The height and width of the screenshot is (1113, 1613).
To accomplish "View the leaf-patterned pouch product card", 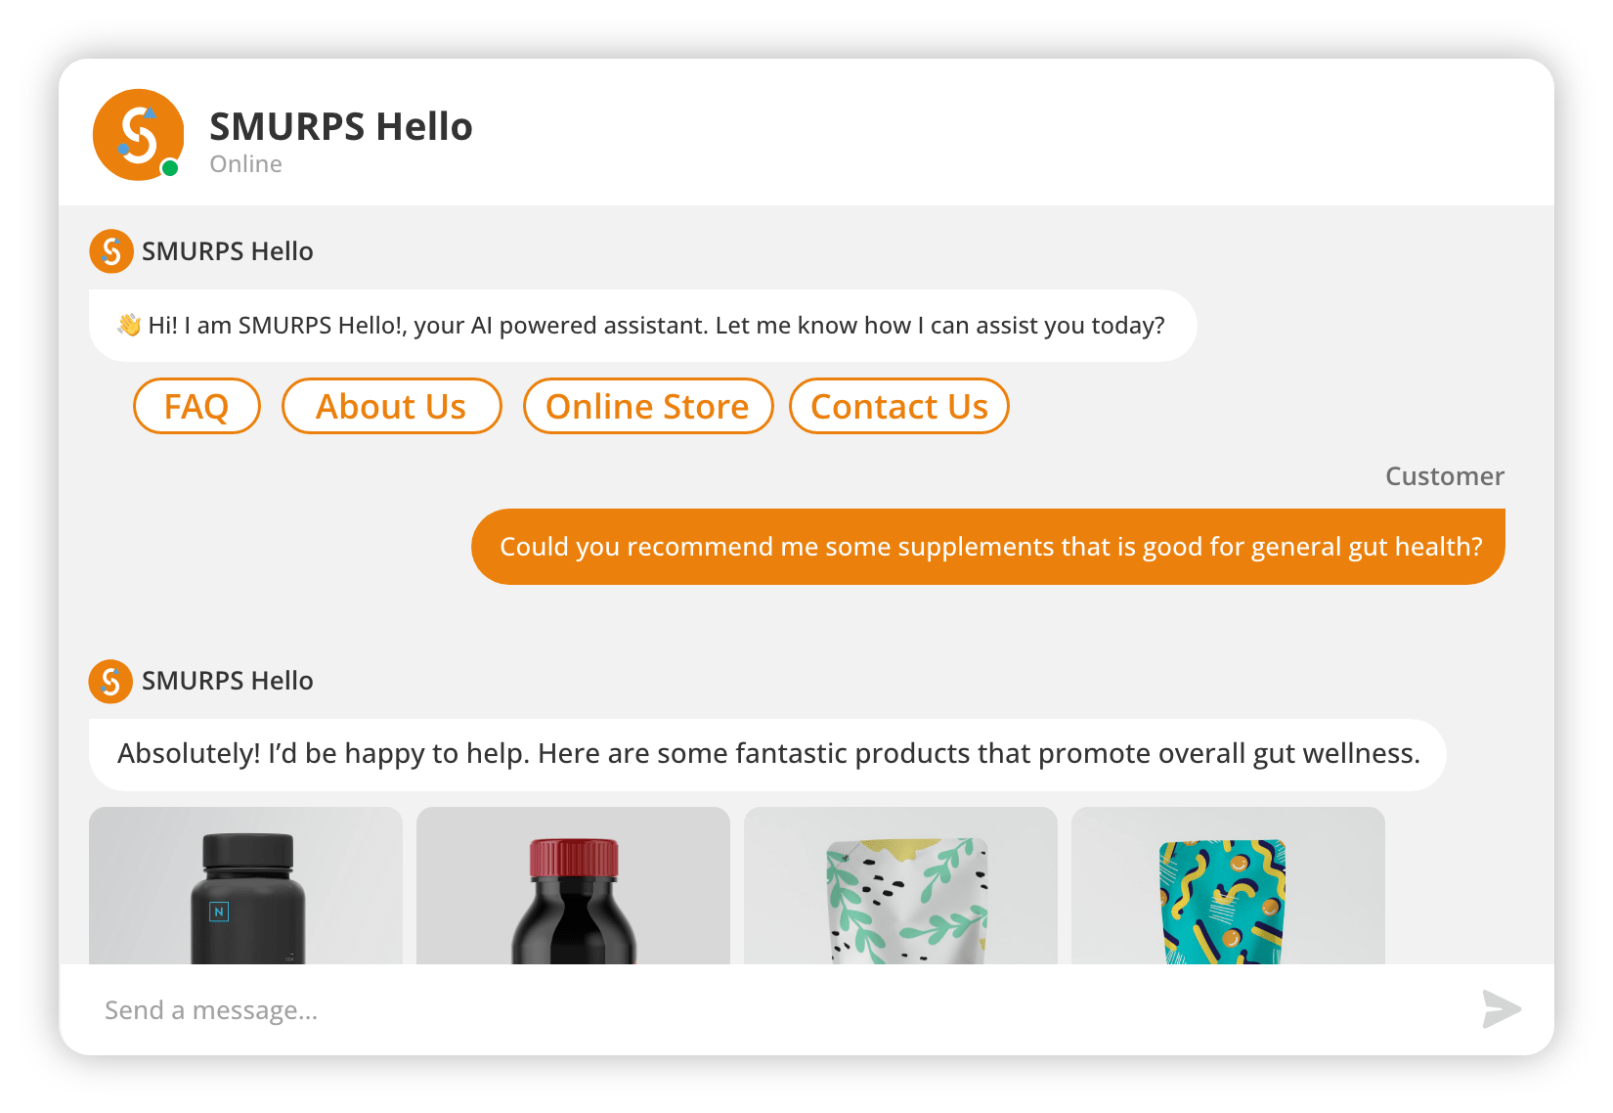I will (x=900, y=886).
